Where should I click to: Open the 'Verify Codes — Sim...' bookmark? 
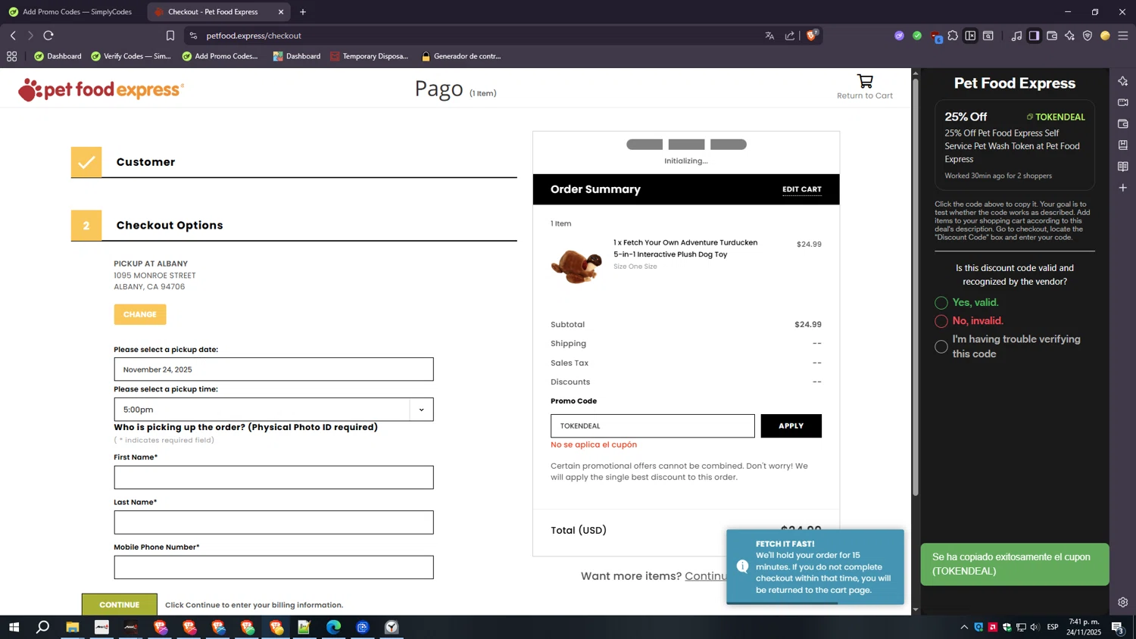click(131, 56)
